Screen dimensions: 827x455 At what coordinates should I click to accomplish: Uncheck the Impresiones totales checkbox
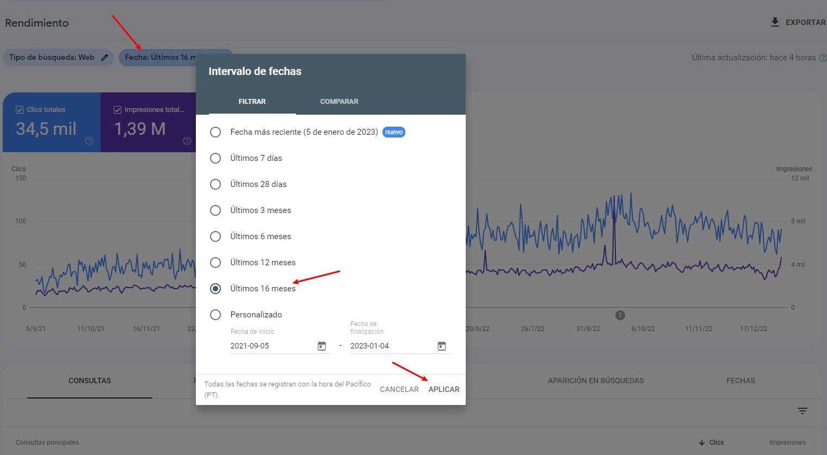tap(118, 109)
